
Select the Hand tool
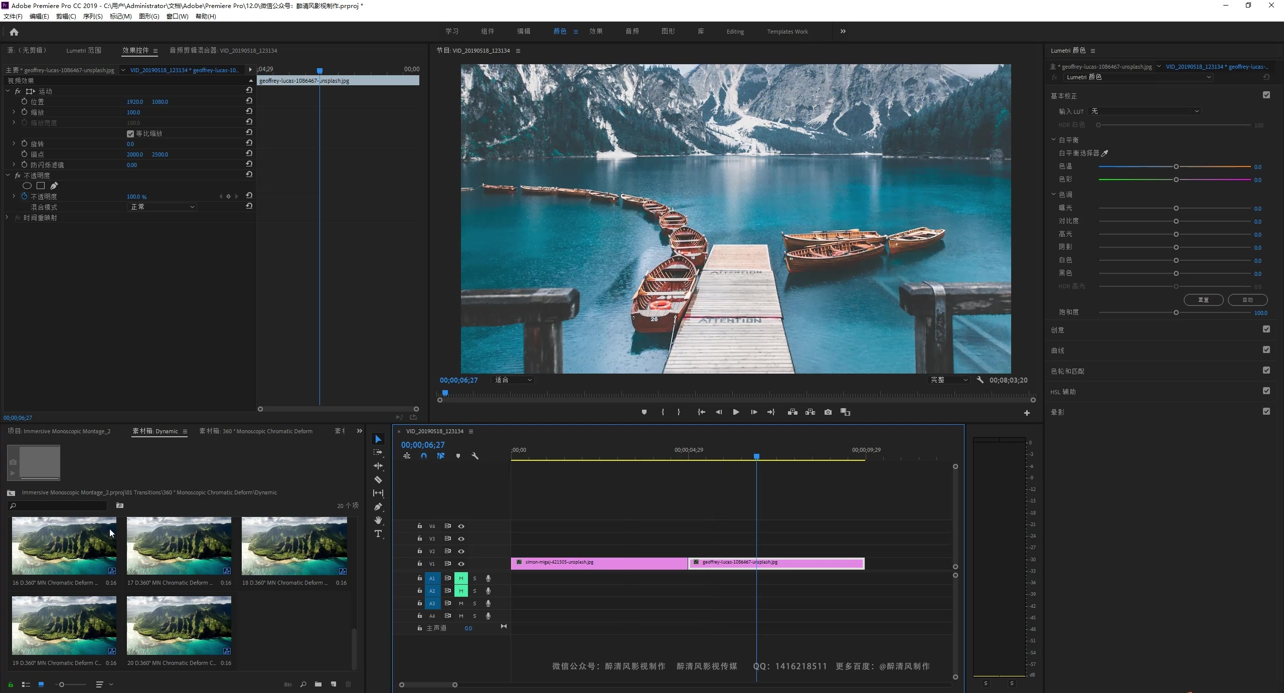(378, 520)
